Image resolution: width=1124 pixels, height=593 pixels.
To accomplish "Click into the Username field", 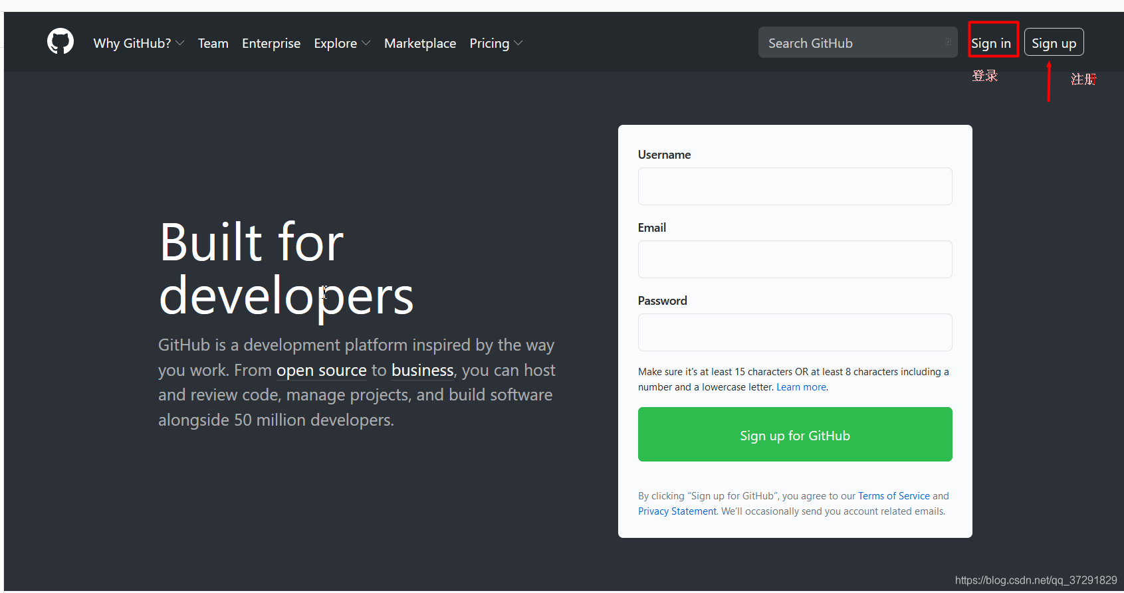I will pyautogui.click(x=795, y=186).
